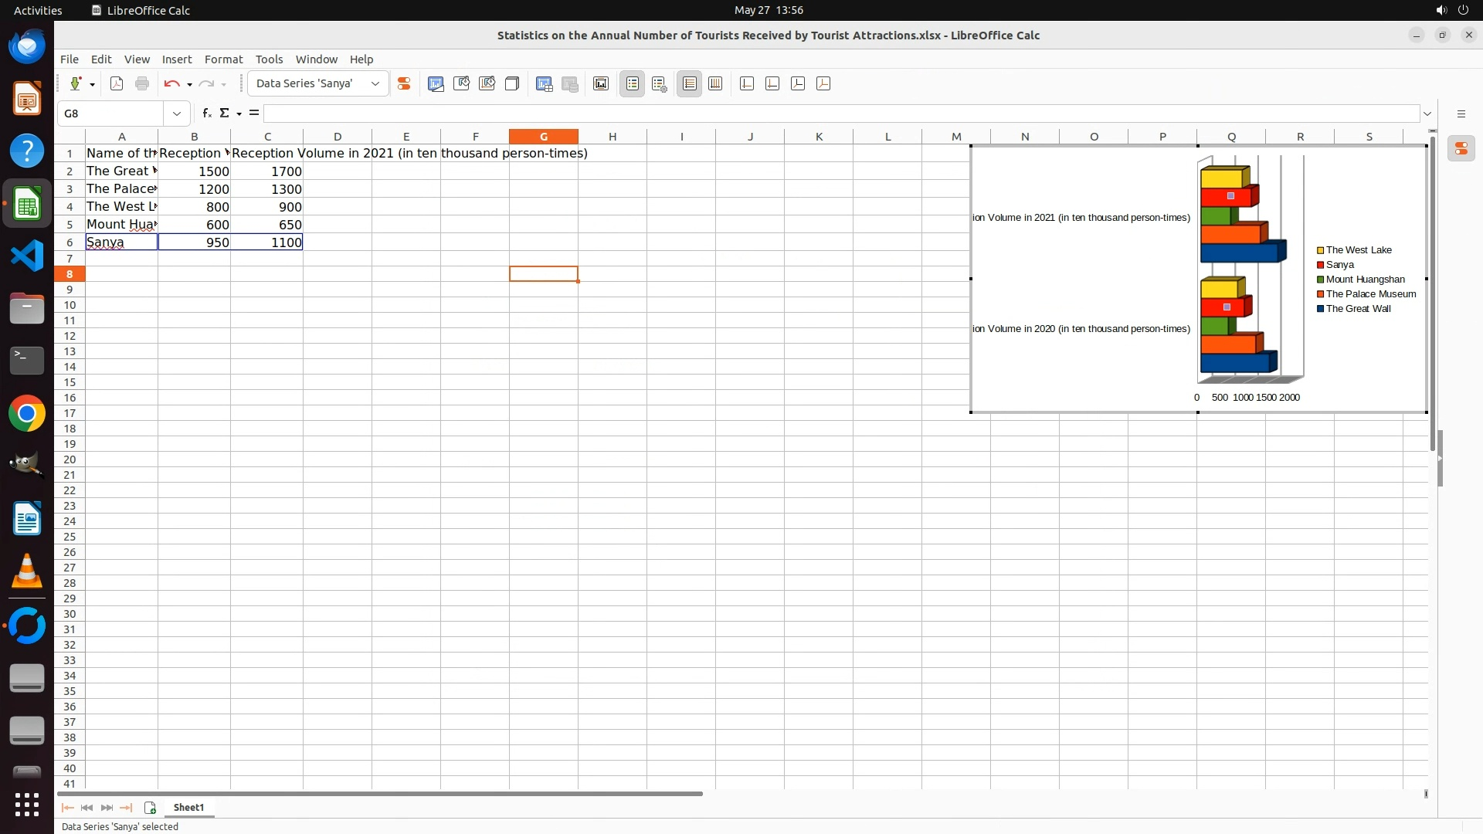The width and height of the screenshot is (1483, 834).
Task: Click the Sanya red legend swatch
Action: [1321, 265]
